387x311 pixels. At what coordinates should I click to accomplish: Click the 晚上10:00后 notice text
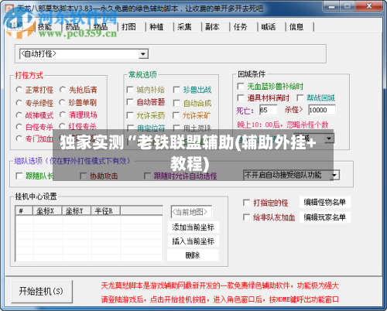[x=283, y=125]
